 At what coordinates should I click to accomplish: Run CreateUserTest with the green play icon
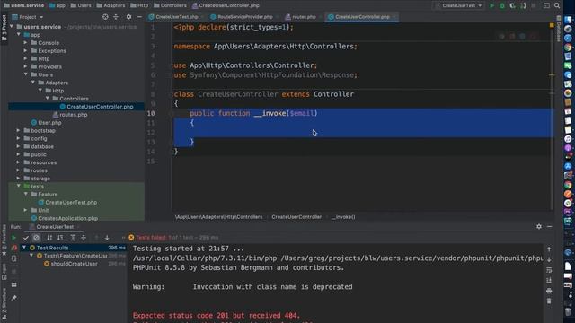(x=492, y=6)
